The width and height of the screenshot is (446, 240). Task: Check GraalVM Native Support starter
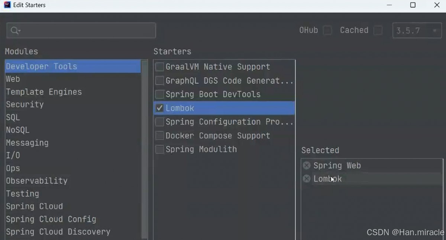pos(159,67)
